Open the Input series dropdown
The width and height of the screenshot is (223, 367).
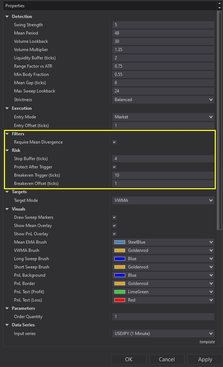[163, 334]
